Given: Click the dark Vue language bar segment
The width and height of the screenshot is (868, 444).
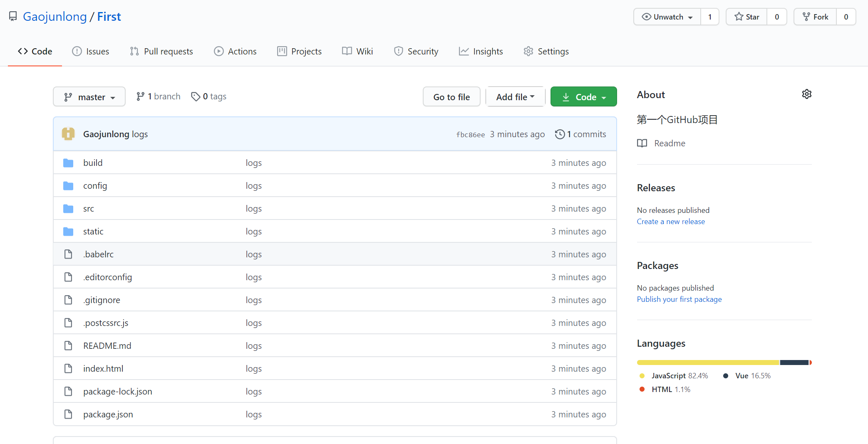Looking at the screenshot, I should pyautogui.click(x=794, y=363).
